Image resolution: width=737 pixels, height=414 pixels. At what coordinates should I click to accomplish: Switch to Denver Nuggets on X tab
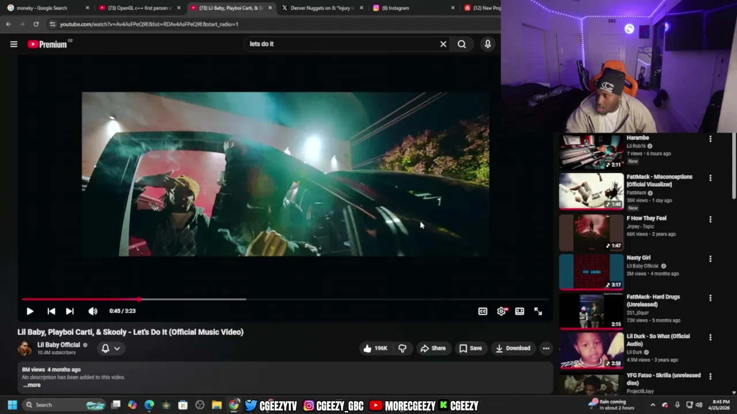click(322, 8)
